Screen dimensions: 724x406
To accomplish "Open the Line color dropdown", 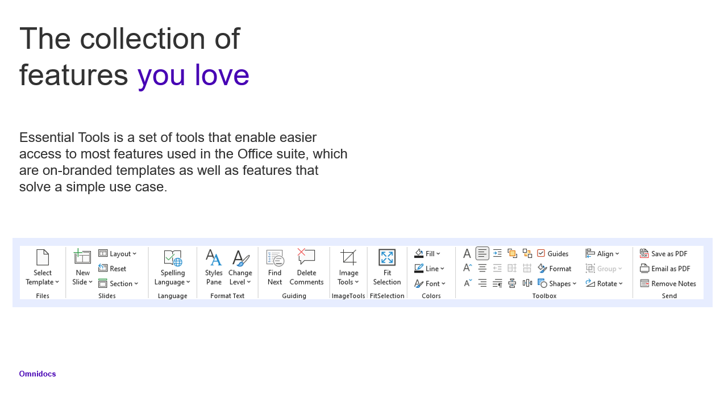I will (429, 269).
